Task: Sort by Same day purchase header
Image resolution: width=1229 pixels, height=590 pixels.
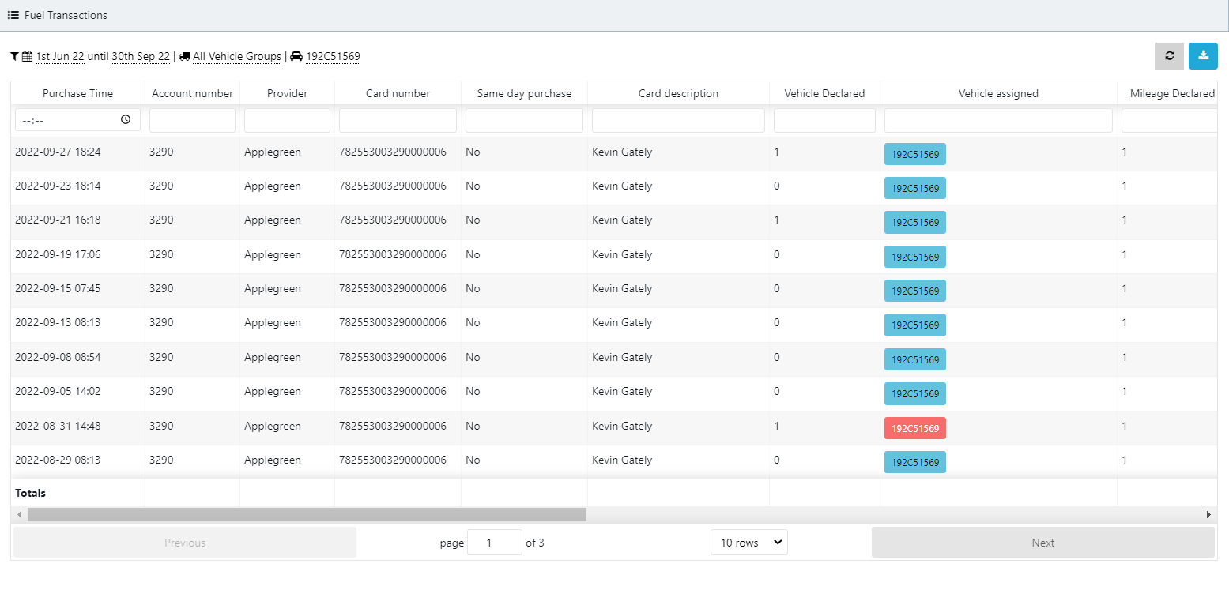Action: click(525, 93)
